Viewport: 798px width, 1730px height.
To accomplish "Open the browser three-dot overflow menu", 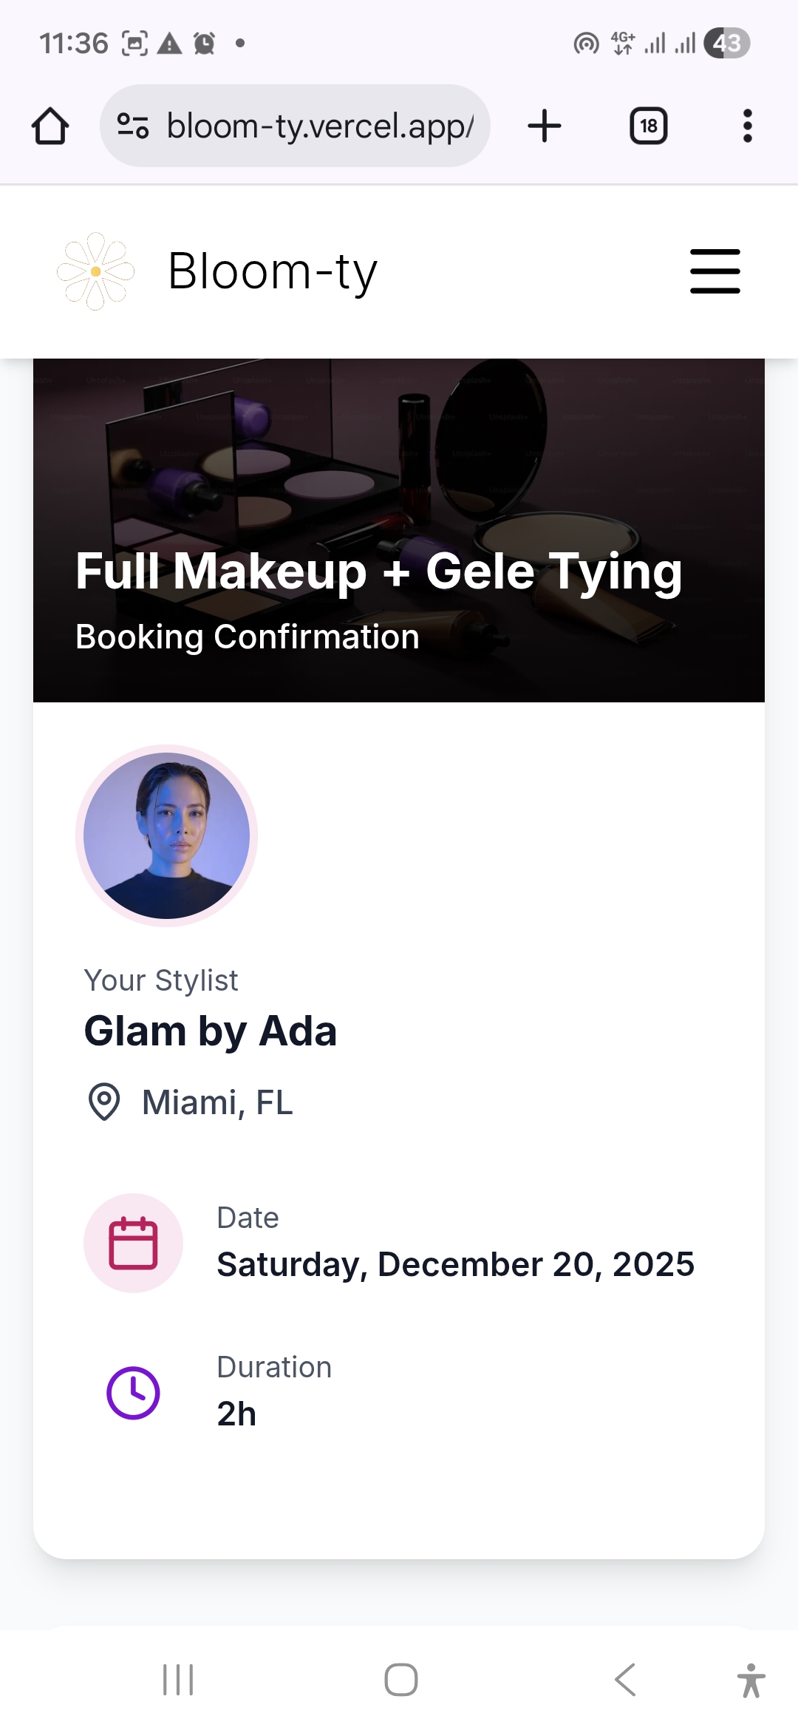I will point(747,126).
